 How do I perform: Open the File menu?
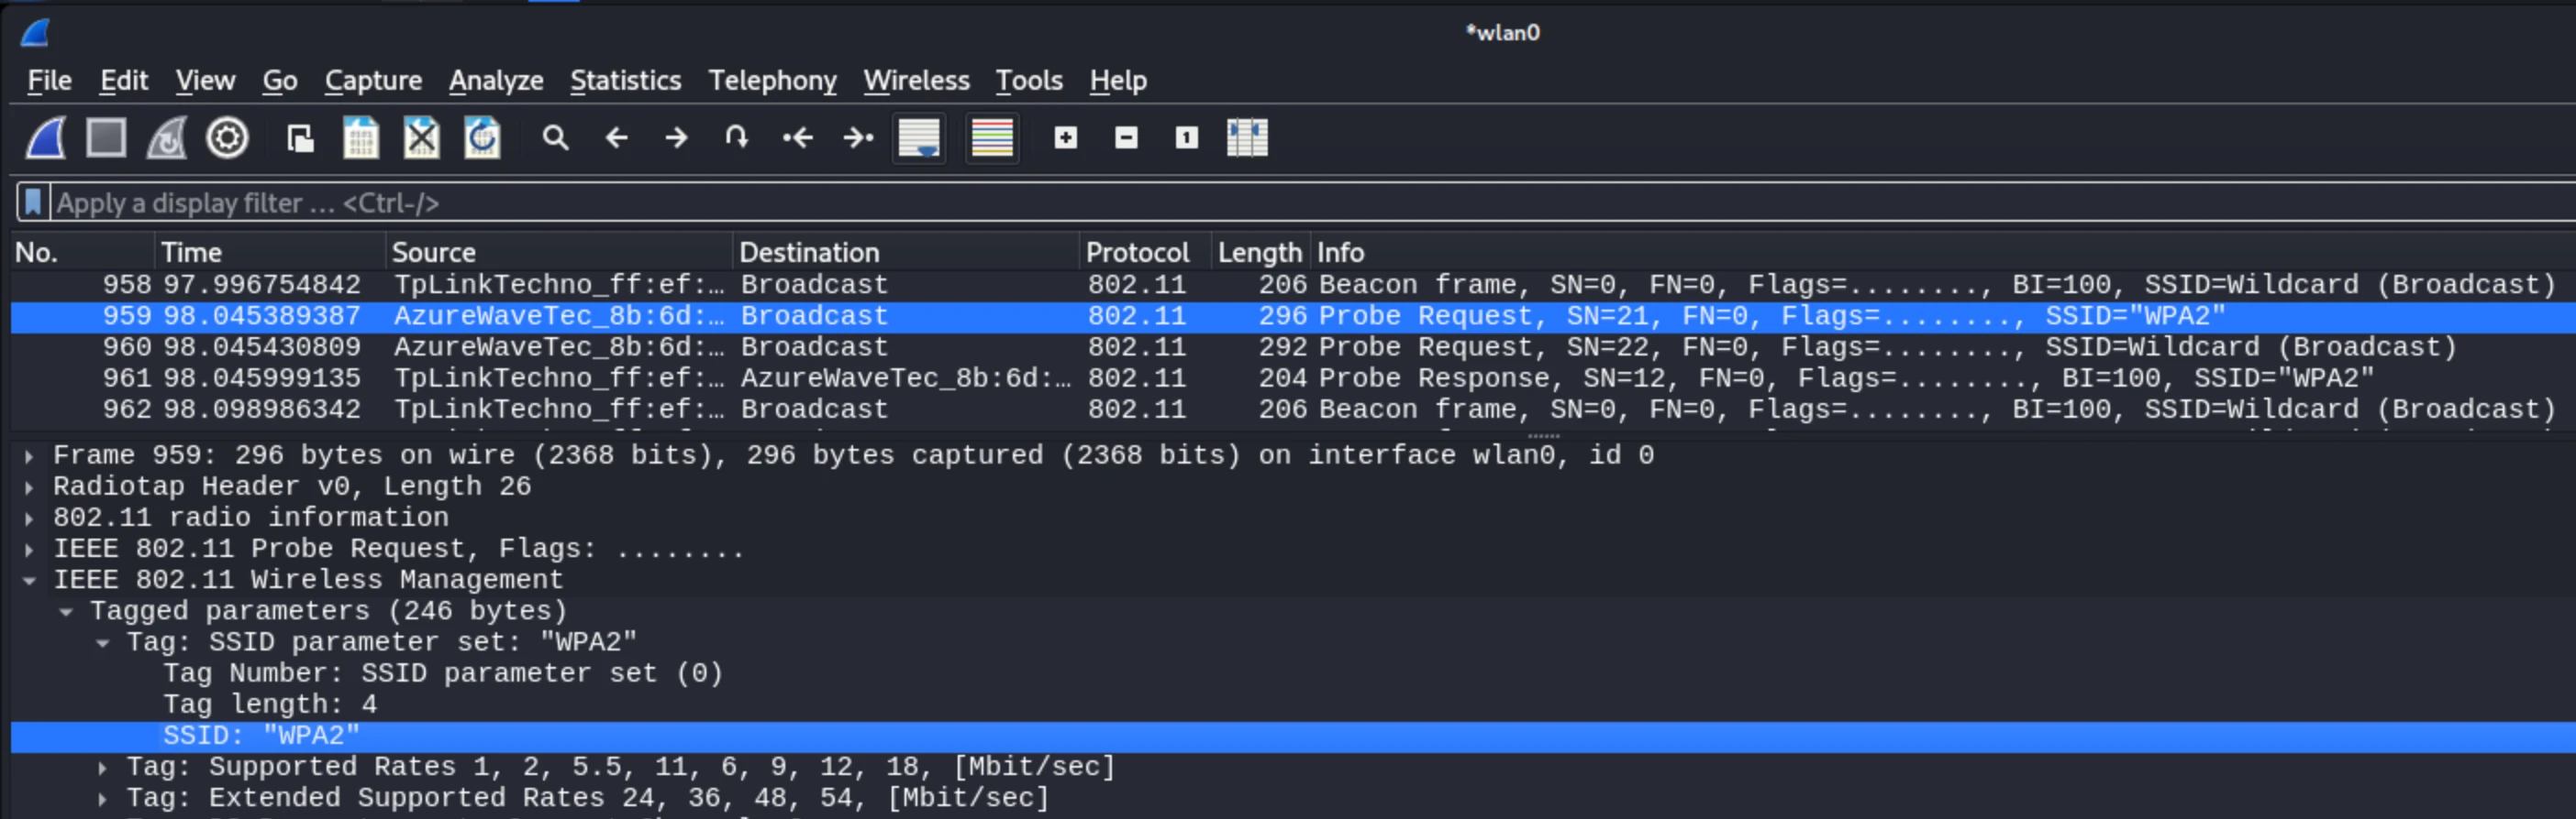49,81
